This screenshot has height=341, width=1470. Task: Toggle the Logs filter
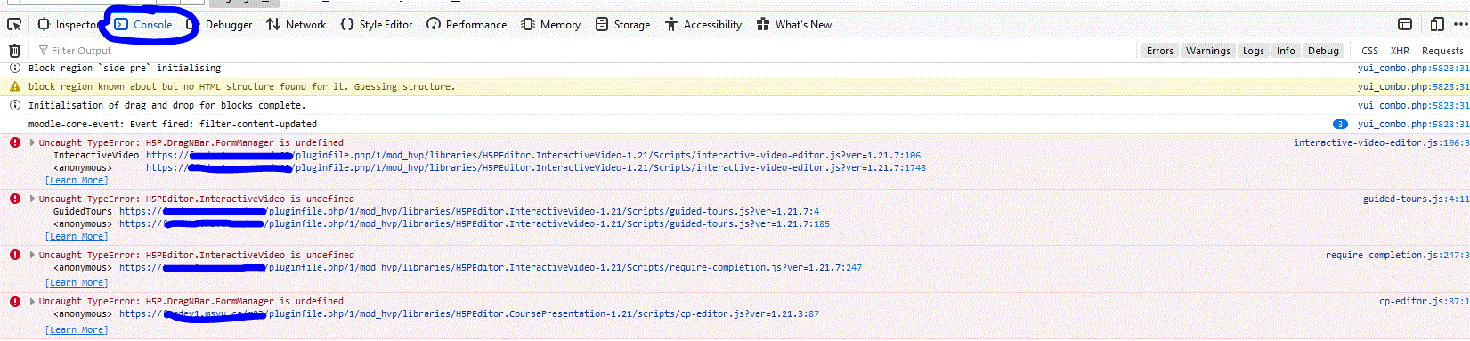[x=1254, y=51]
